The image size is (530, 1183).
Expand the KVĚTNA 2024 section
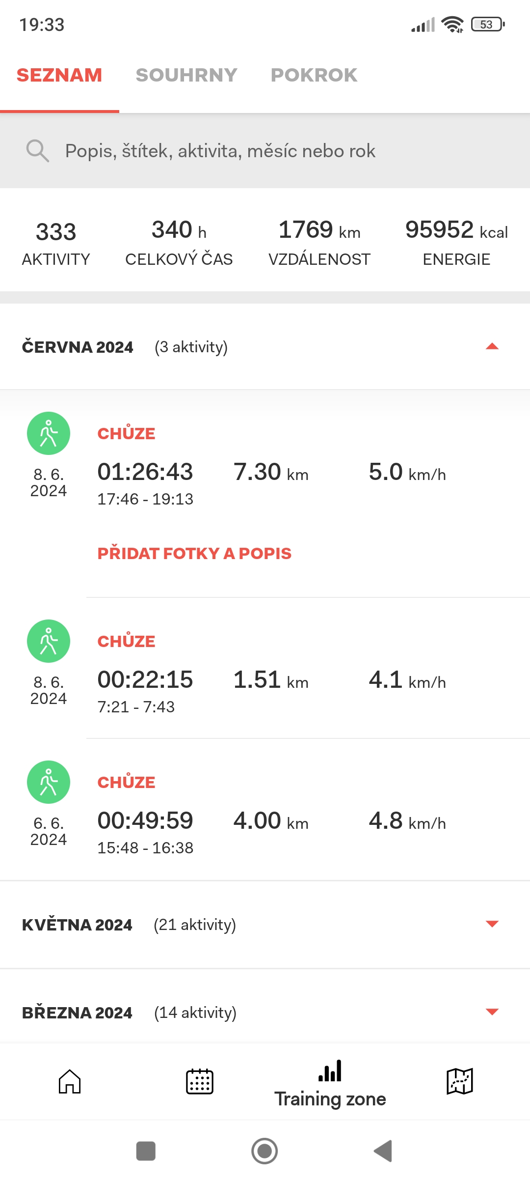492,924
